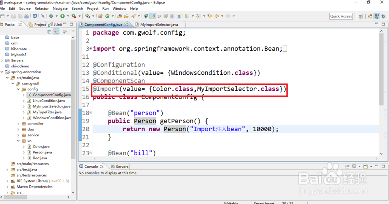Click the Save toolbar icon
389x204 pixels.
[13, 16]
